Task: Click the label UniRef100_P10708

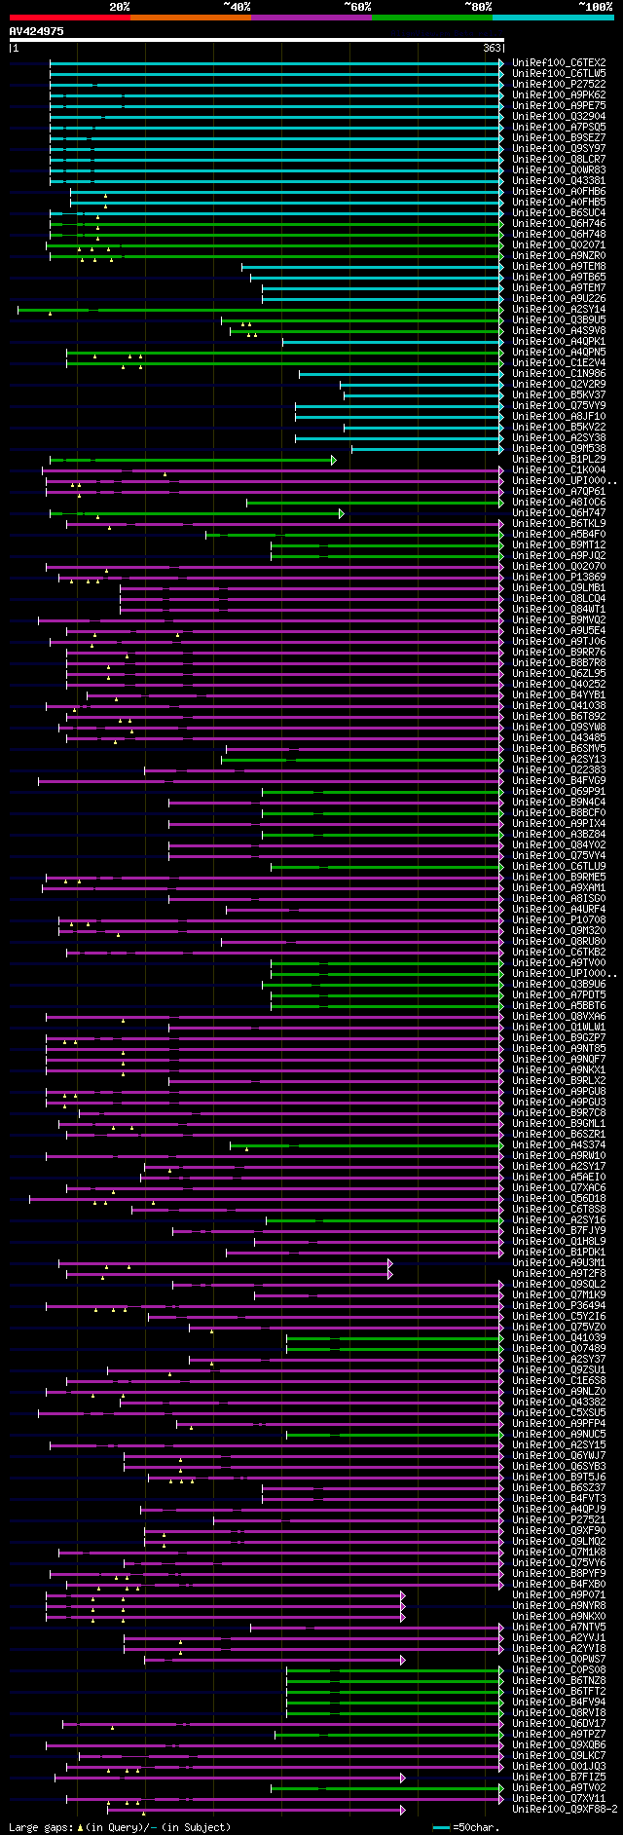Action: (x=559, y=919)
